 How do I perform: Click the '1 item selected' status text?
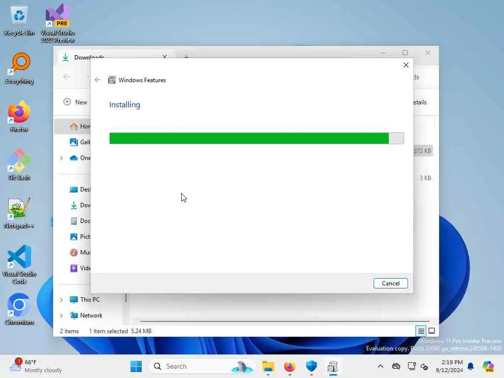(108, 331)
